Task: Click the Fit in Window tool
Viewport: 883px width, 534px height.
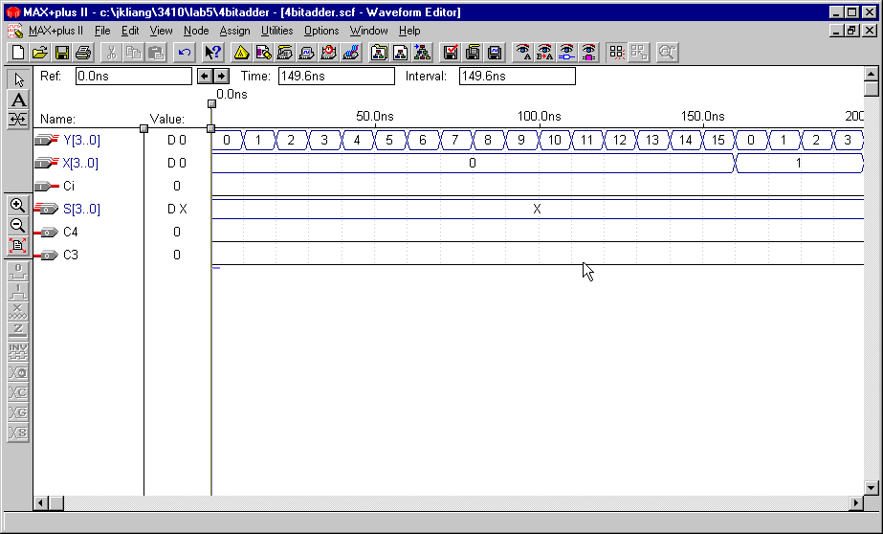Action: [x=17, y=245]
